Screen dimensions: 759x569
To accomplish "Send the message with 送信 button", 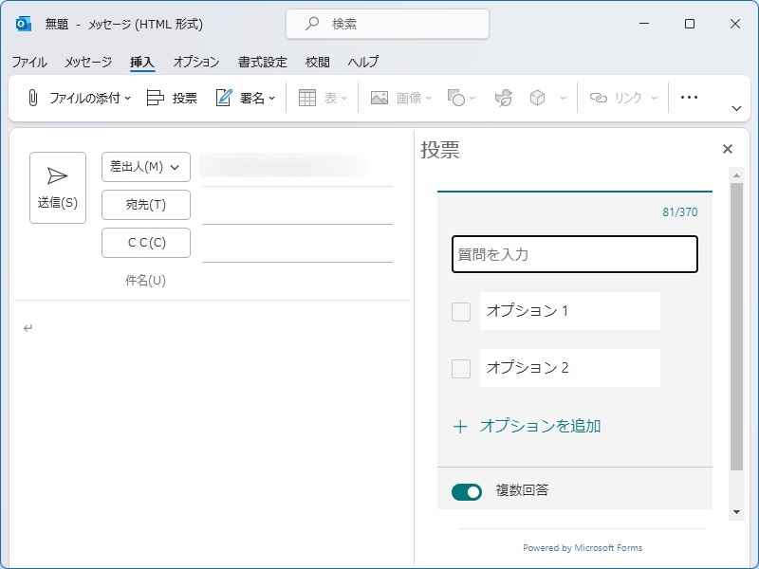I will click(x=58, y=188).
